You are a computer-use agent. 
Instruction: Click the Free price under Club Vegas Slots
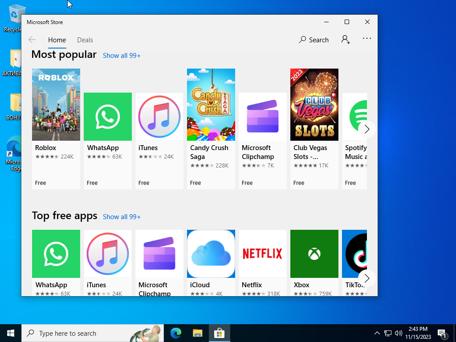[299, 183]
